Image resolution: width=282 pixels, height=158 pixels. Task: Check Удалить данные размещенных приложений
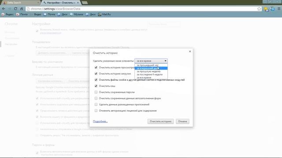coord(96,104)
